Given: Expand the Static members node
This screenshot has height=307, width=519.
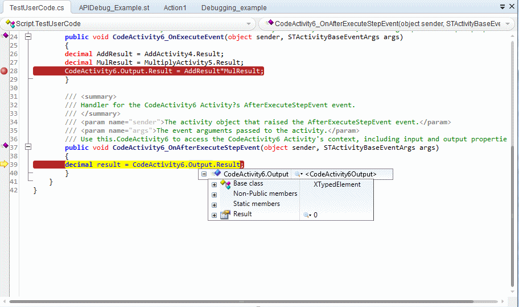Looking at the screenshot, I should coord(214,205).
